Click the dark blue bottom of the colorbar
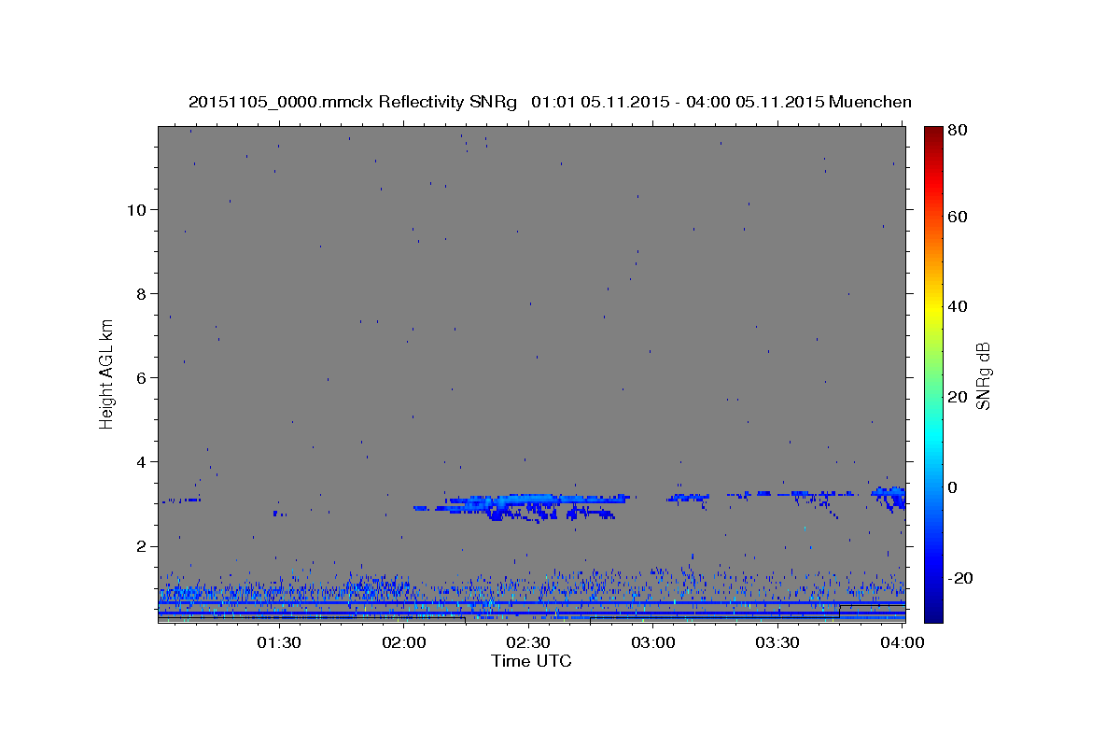The image size is (1120, 747). click(933, 612)
